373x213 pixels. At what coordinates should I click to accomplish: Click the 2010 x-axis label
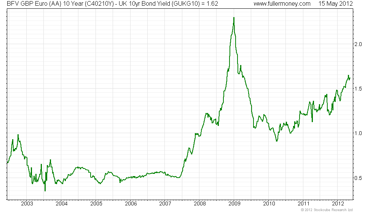click(269, 203)
